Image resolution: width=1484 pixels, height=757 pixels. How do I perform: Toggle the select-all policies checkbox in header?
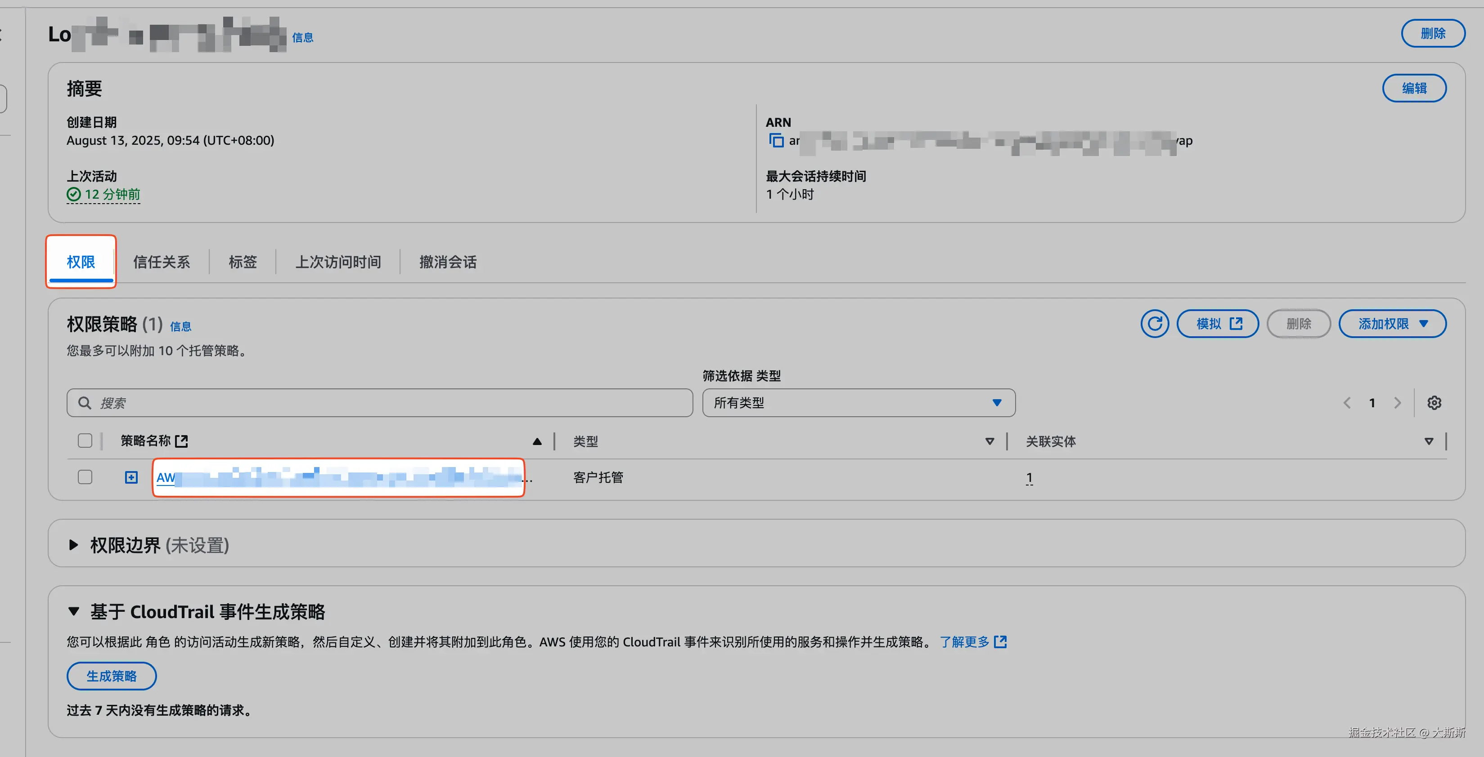85,441
